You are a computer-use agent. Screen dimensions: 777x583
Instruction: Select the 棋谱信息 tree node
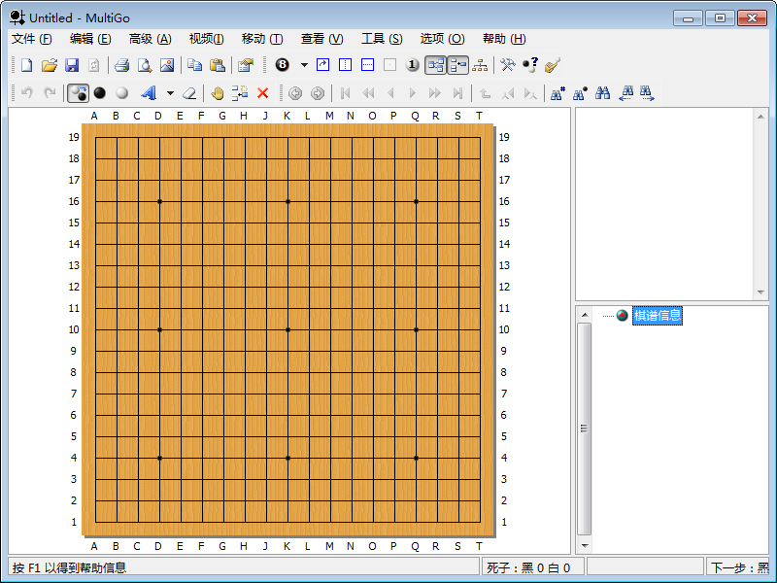point(658,315)
